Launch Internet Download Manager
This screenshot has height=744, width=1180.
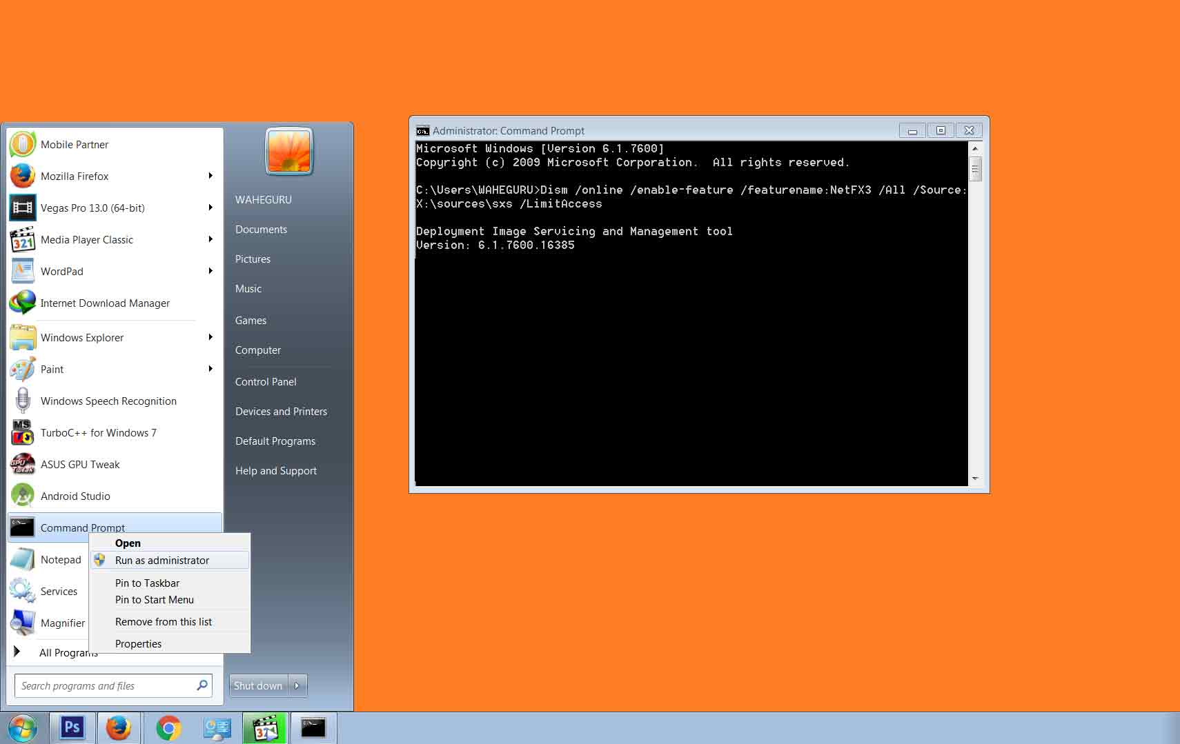point(105,303)
